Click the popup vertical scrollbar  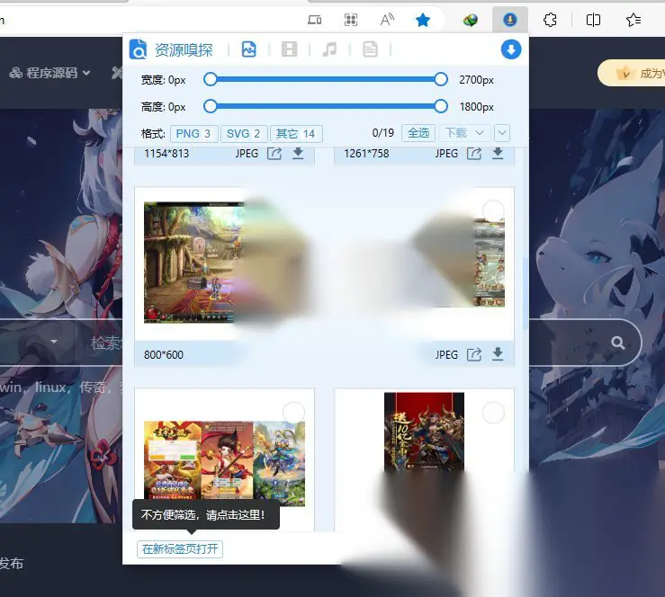pyautogui.click(x=526, y=292)
